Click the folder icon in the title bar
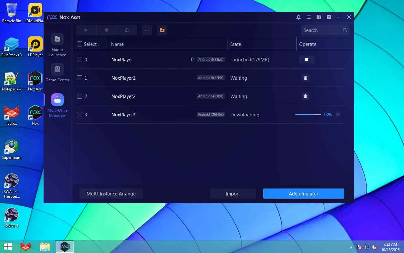This screenshot has height=253, width=404. (x=319, y=17)
